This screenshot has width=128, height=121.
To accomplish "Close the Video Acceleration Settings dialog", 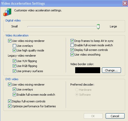I will (x=125, y=3).
